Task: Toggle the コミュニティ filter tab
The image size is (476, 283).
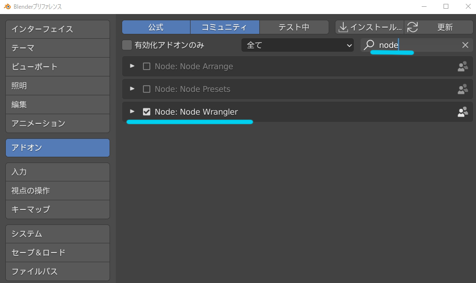Action: 224,27
